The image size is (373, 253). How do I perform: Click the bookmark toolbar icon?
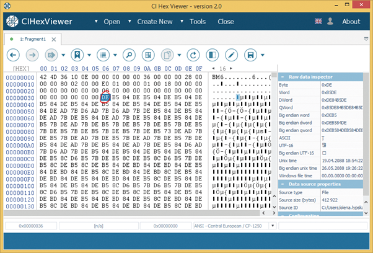click(77, 55)
